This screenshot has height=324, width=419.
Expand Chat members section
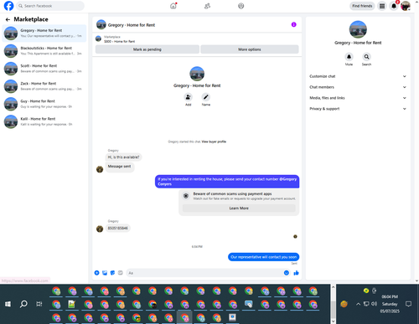pyautogui.click(x=358, y=87)
